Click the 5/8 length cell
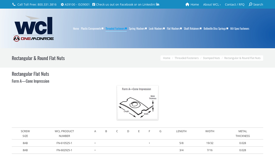Viewport: 275px width, 155px height. [x=181, y=143]
